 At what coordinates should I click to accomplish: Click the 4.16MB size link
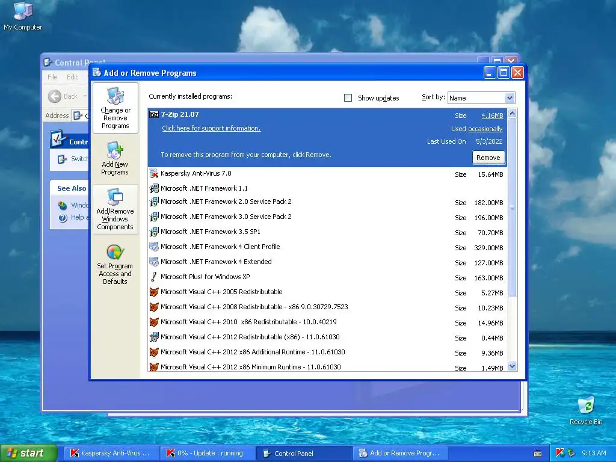492,115
